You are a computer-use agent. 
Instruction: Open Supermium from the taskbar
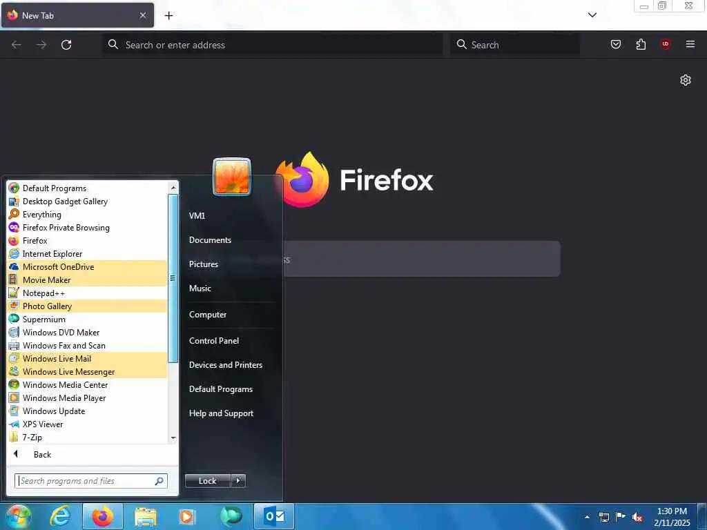point(231,516)
